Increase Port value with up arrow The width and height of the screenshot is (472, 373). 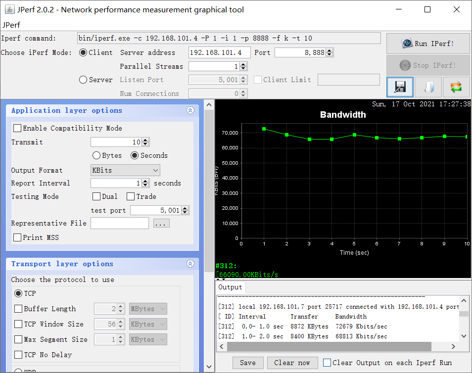(330, 50)
